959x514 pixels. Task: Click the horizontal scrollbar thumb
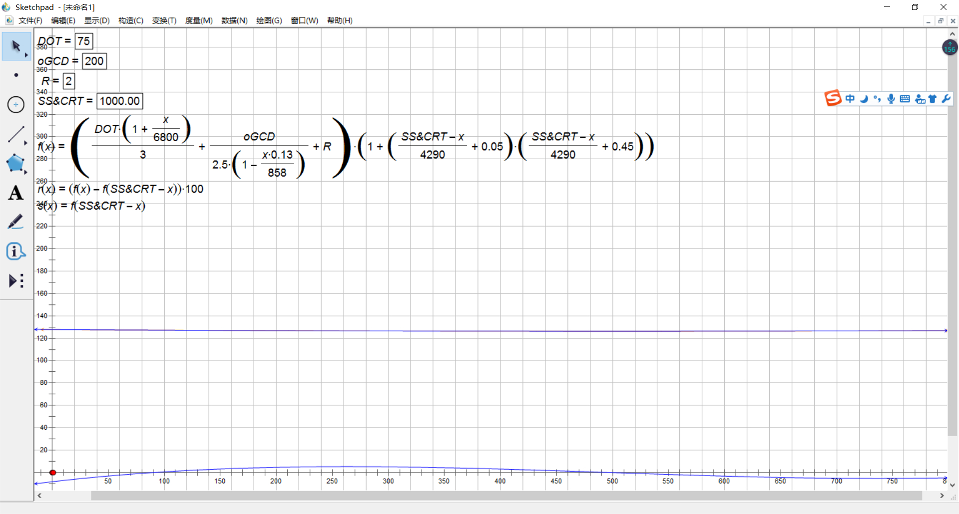click(506, 496)
